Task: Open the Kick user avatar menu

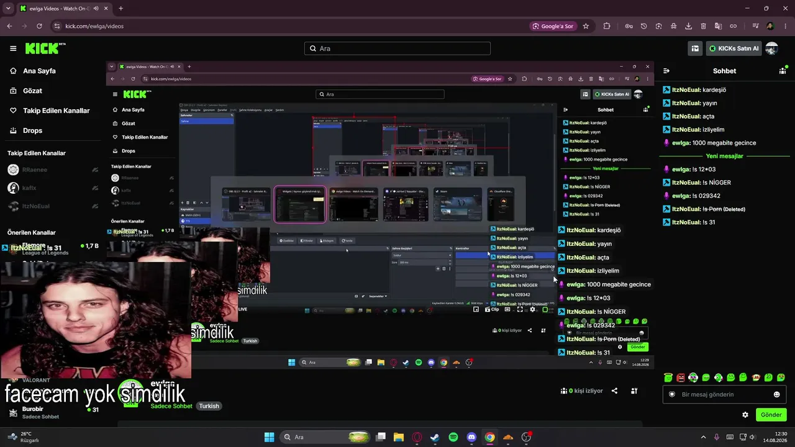Action: coord(771,48)
